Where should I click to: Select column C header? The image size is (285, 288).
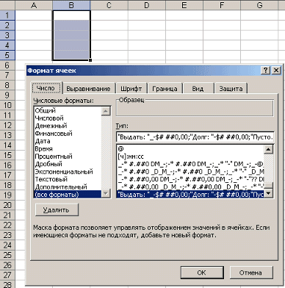tap(109, 5)
